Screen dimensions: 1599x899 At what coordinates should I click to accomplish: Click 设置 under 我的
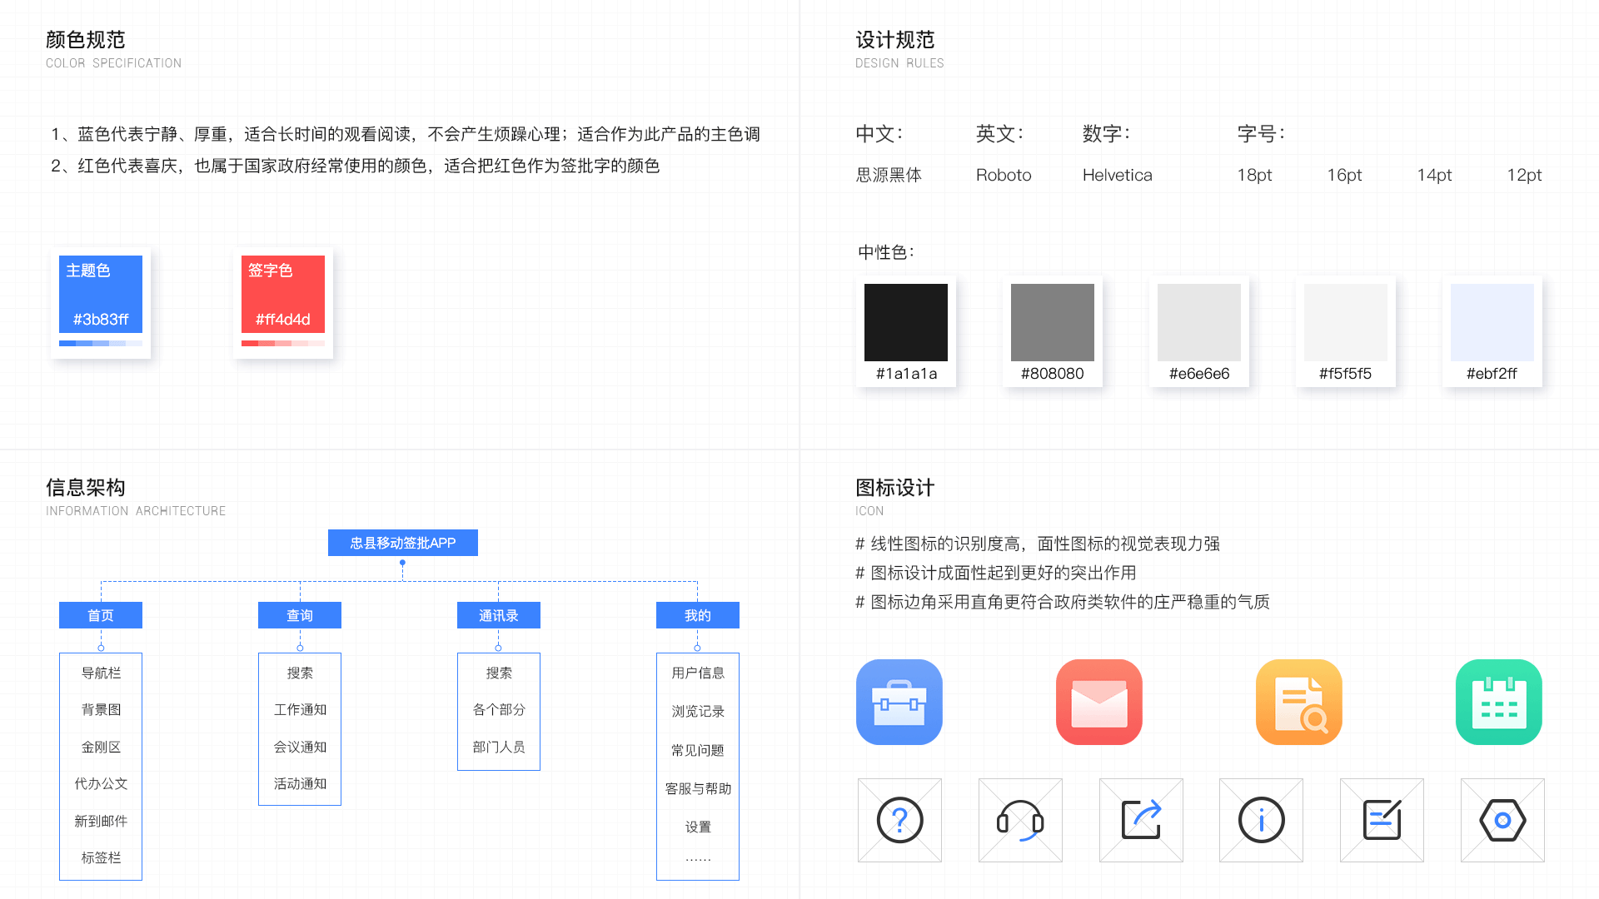tap(698, 827)
